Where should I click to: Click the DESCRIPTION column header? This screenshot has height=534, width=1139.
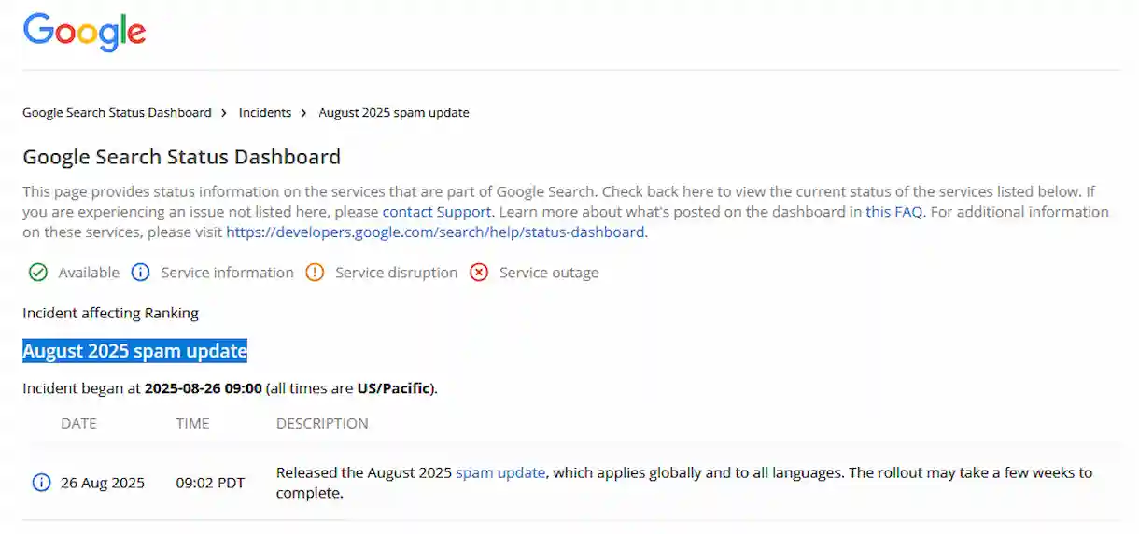pyautogui.click(x=322, y=424)
